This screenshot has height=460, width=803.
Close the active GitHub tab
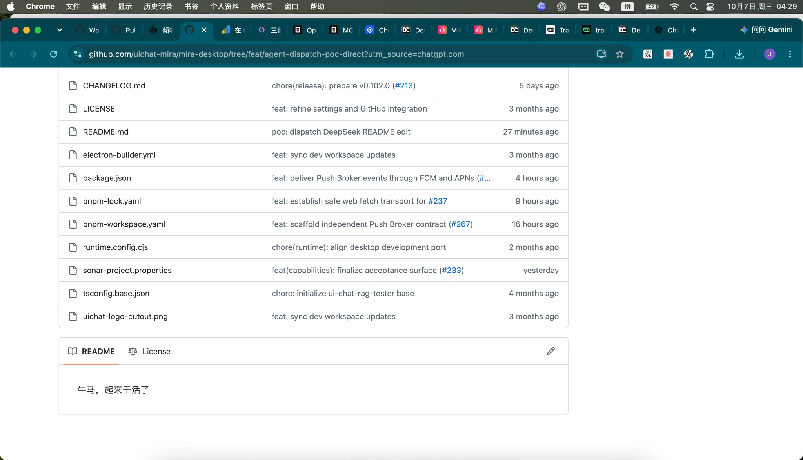click(x=204, y=30)
